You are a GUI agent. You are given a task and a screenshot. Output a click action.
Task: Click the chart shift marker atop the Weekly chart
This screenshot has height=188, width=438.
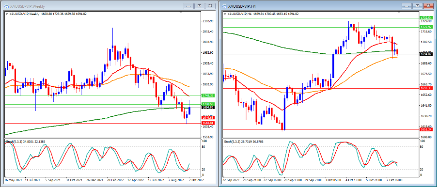pyautogui.click(x=181, y=12)
